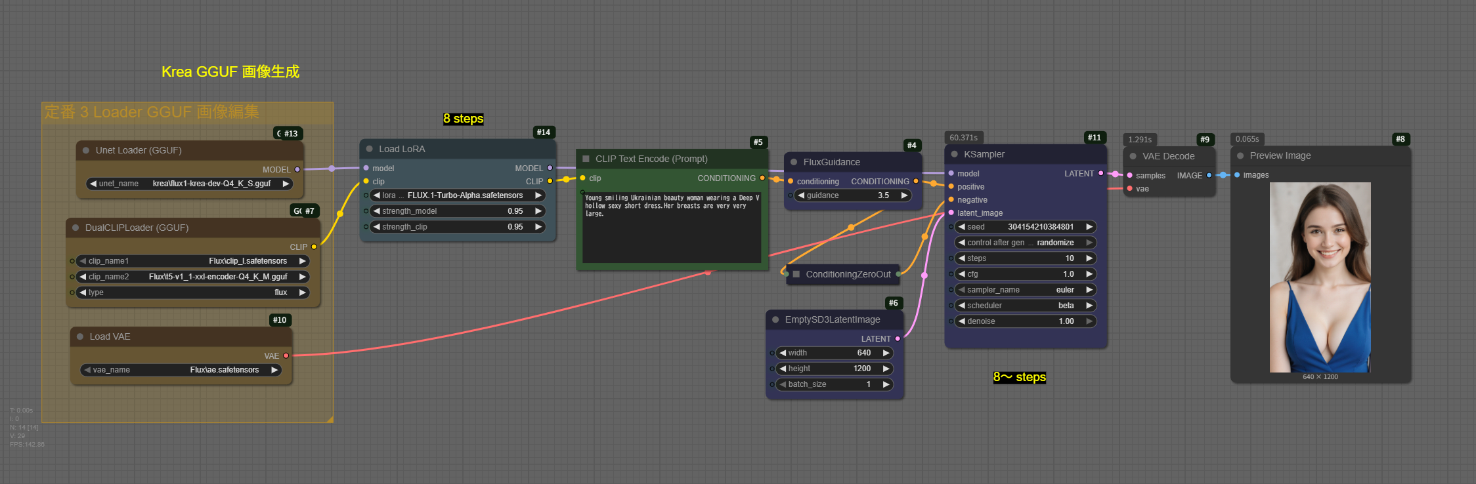
Task: Toggle the CLIP Text Encode node collapse square
Action: 586,159
